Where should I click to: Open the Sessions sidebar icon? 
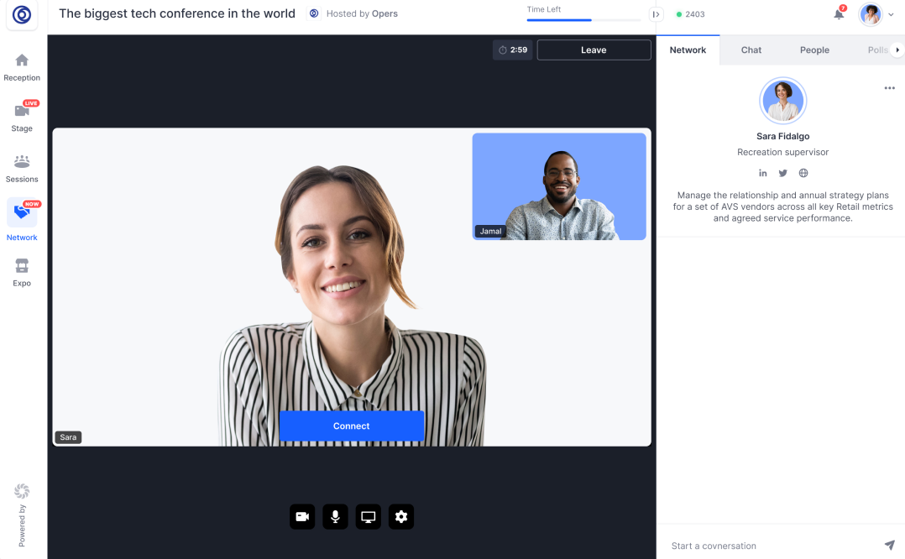coord(22,161)
